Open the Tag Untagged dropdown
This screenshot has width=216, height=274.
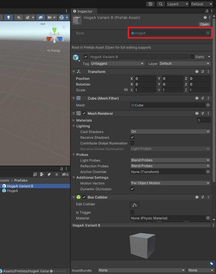tap(117, 63)
